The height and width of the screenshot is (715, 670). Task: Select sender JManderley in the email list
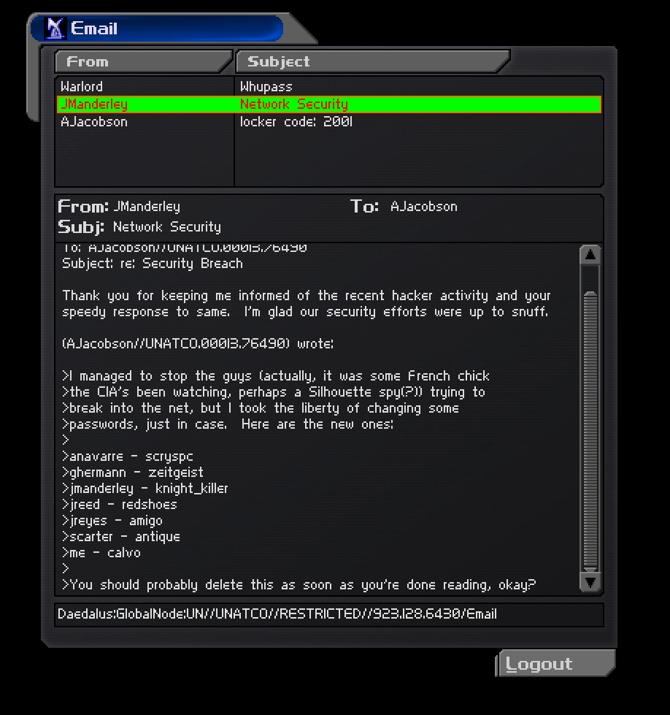point(94,104)
